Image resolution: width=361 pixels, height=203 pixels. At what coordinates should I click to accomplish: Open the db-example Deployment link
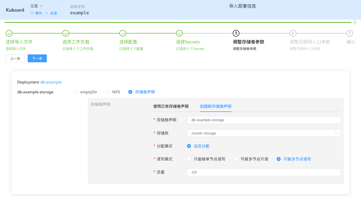click(51, 82)
